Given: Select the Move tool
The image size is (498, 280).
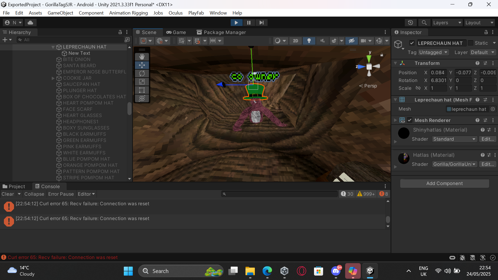Looking at the screenshot, I should tap(142, 65).
